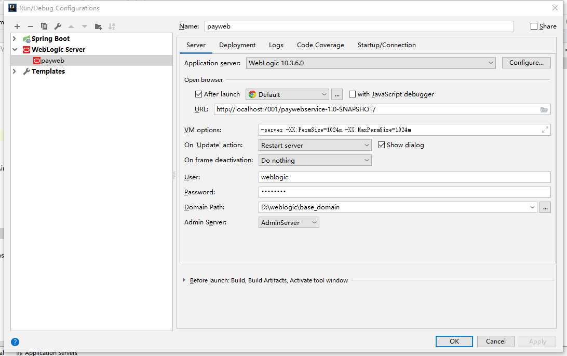Expand the Spring Boot tree node
This screenshot has height=356, width=567.
coord(15,38)
